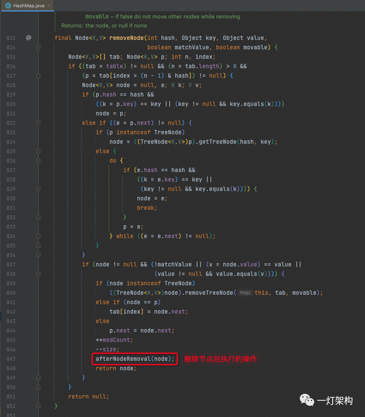Click line number 813 in the gutter

coord(11,38)
